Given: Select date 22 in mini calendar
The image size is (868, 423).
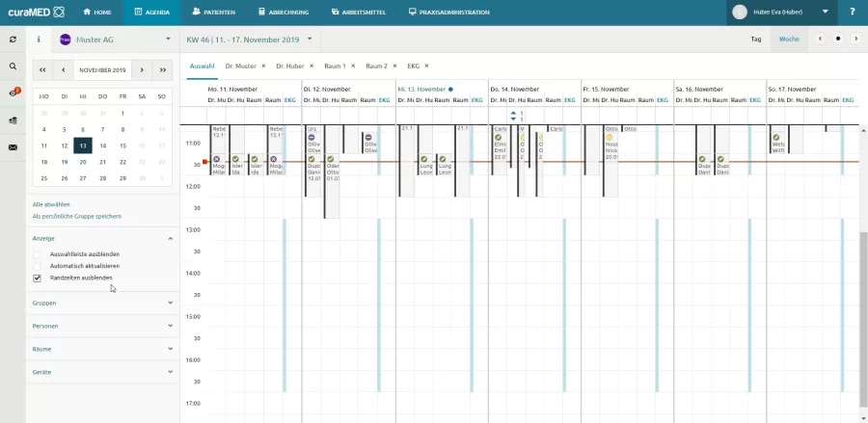Looking at the screenshot, I should click(122, 162).
